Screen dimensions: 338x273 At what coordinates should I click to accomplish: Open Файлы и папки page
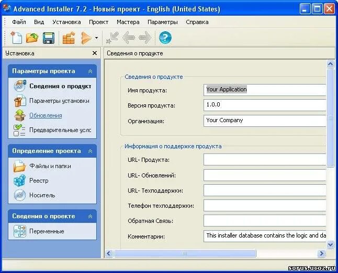point(50,166)
